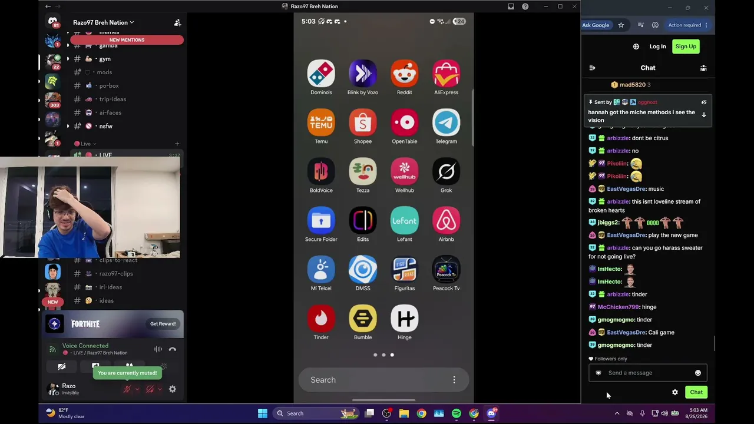Expand the nsfw channel threads
The width and height of the screenshot is (754, 424).
pyautogui.click(x=68, y=126)
